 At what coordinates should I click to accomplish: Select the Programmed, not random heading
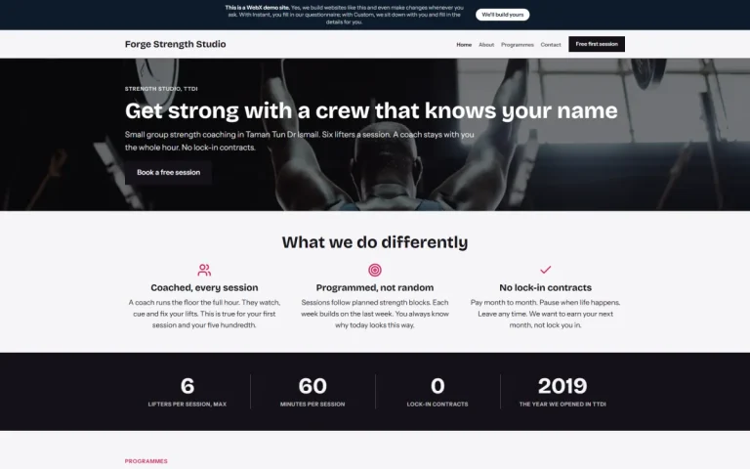point(375,287)
